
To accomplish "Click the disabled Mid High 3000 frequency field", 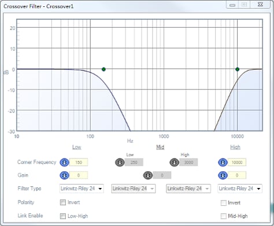I will coord(188,162).
